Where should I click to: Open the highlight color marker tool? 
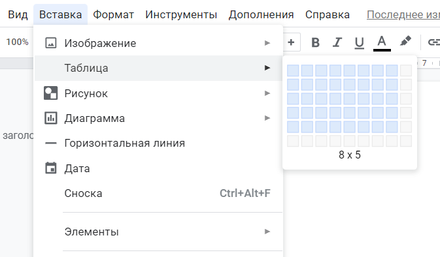[405, 42]
